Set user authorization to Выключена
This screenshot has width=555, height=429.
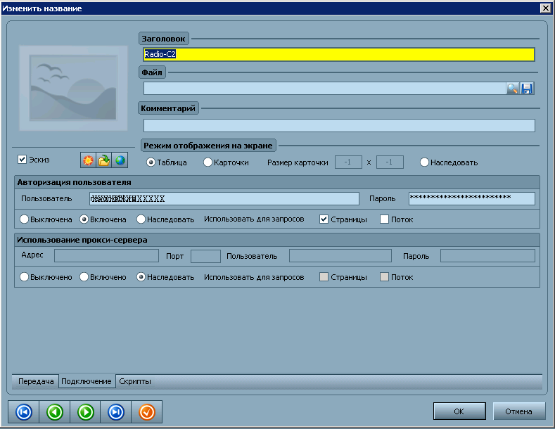pyautogui.click(x=25, y=219)
